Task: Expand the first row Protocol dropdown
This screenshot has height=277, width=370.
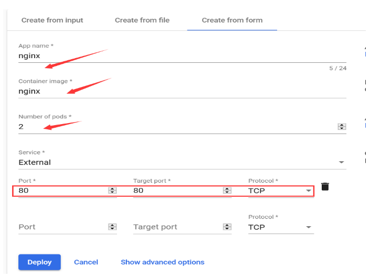Action: point(308,191)
